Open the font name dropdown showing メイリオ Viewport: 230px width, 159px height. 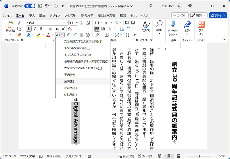pyautogui.click(x=67, y=23)
